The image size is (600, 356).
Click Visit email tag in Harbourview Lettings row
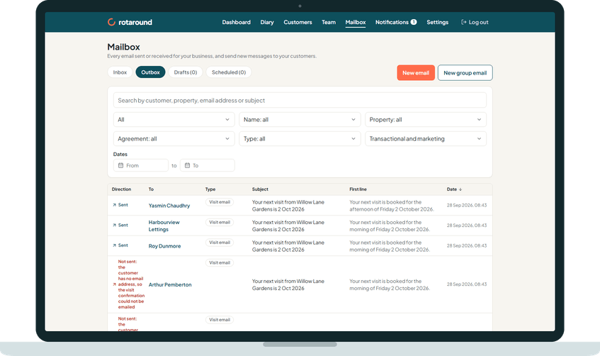[x=220, y=222]
